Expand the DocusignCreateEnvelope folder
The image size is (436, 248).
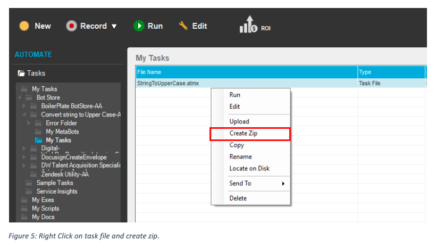pos(24,158)
